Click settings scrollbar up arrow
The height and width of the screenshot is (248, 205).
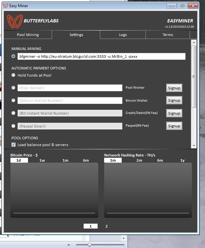point(194,43)
